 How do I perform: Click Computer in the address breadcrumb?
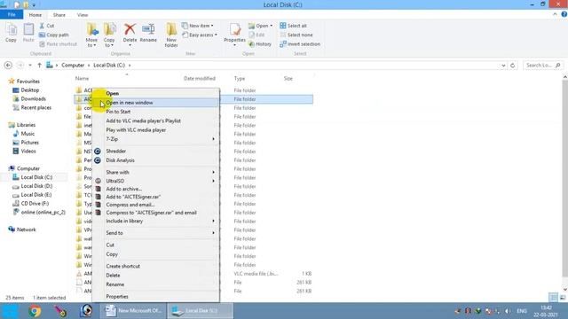[73, 65]
